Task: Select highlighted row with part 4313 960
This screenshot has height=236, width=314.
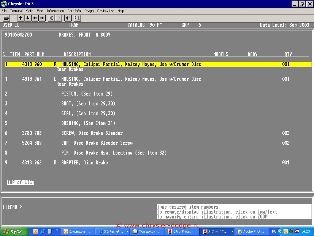Action: tap(158, 64)
